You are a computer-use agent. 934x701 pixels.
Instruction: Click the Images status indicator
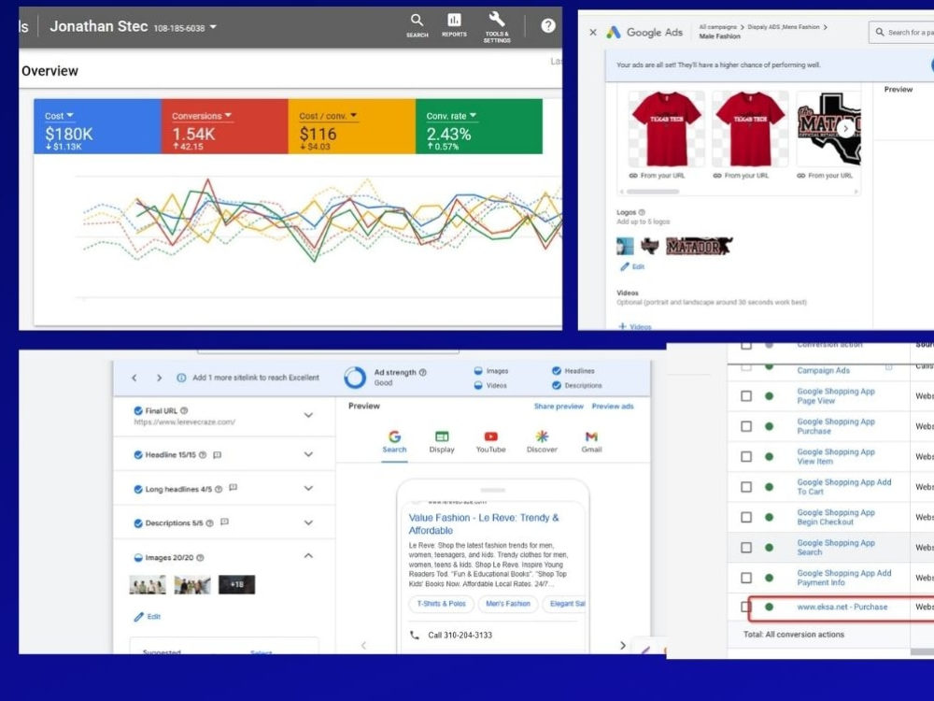477,371
